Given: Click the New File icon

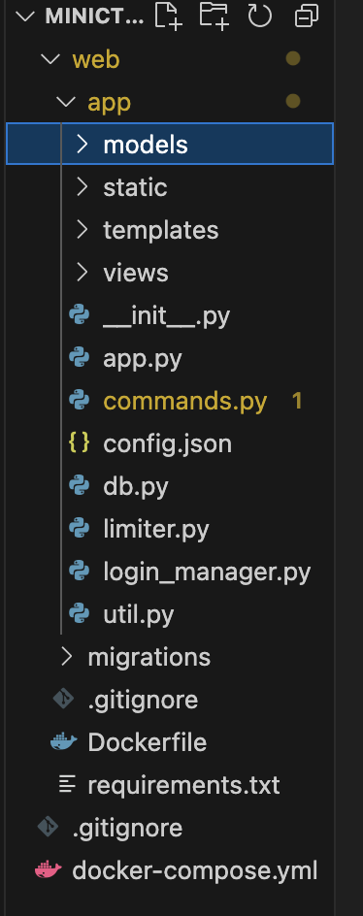Looking at the screenshot, I should 168,16.
